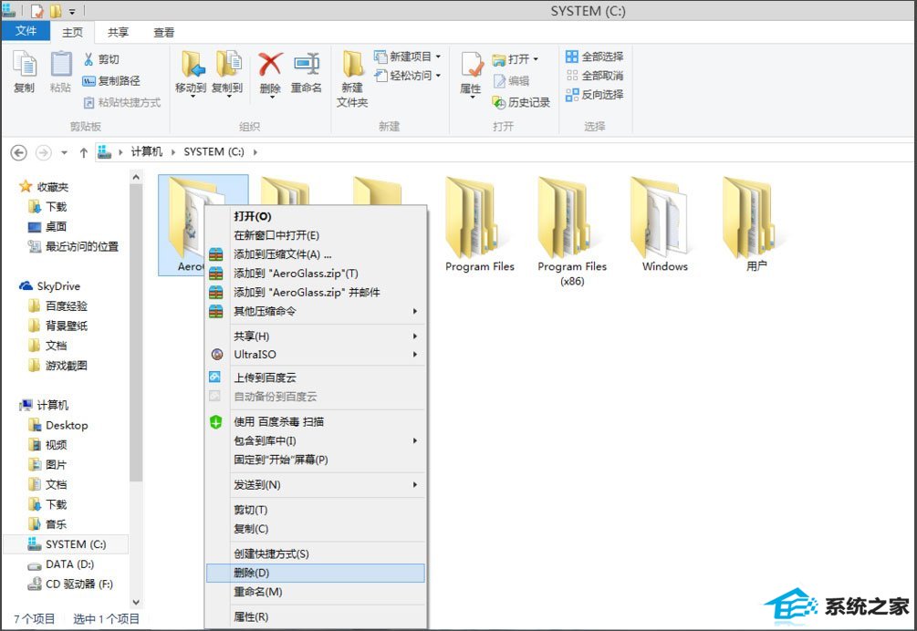Viewport: 917px width, 631px height.
Task: Click Select all (全部选择) button
Action: 595,57
